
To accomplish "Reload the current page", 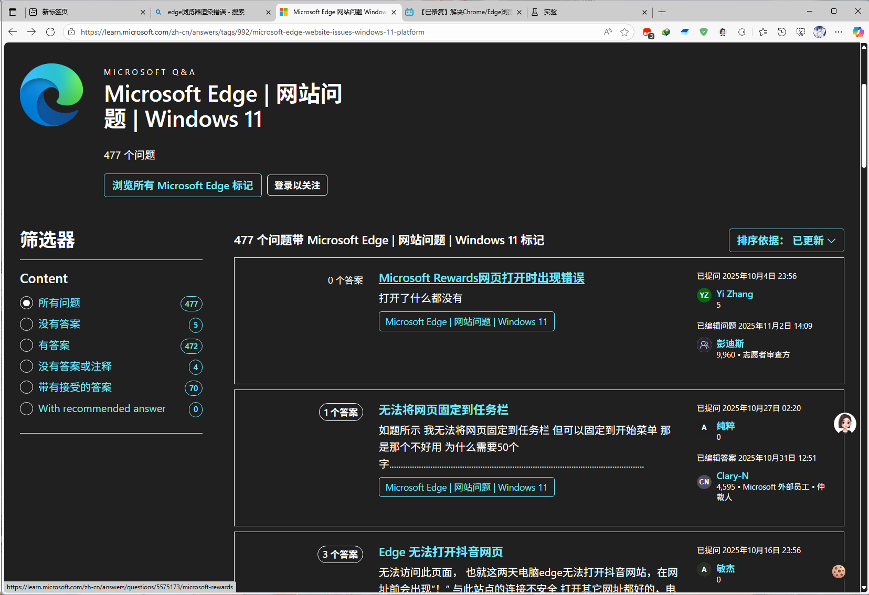I will point(50,32).
